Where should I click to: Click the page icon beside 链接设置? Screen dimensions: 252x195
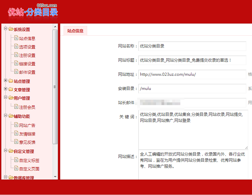tap(16, 63)
